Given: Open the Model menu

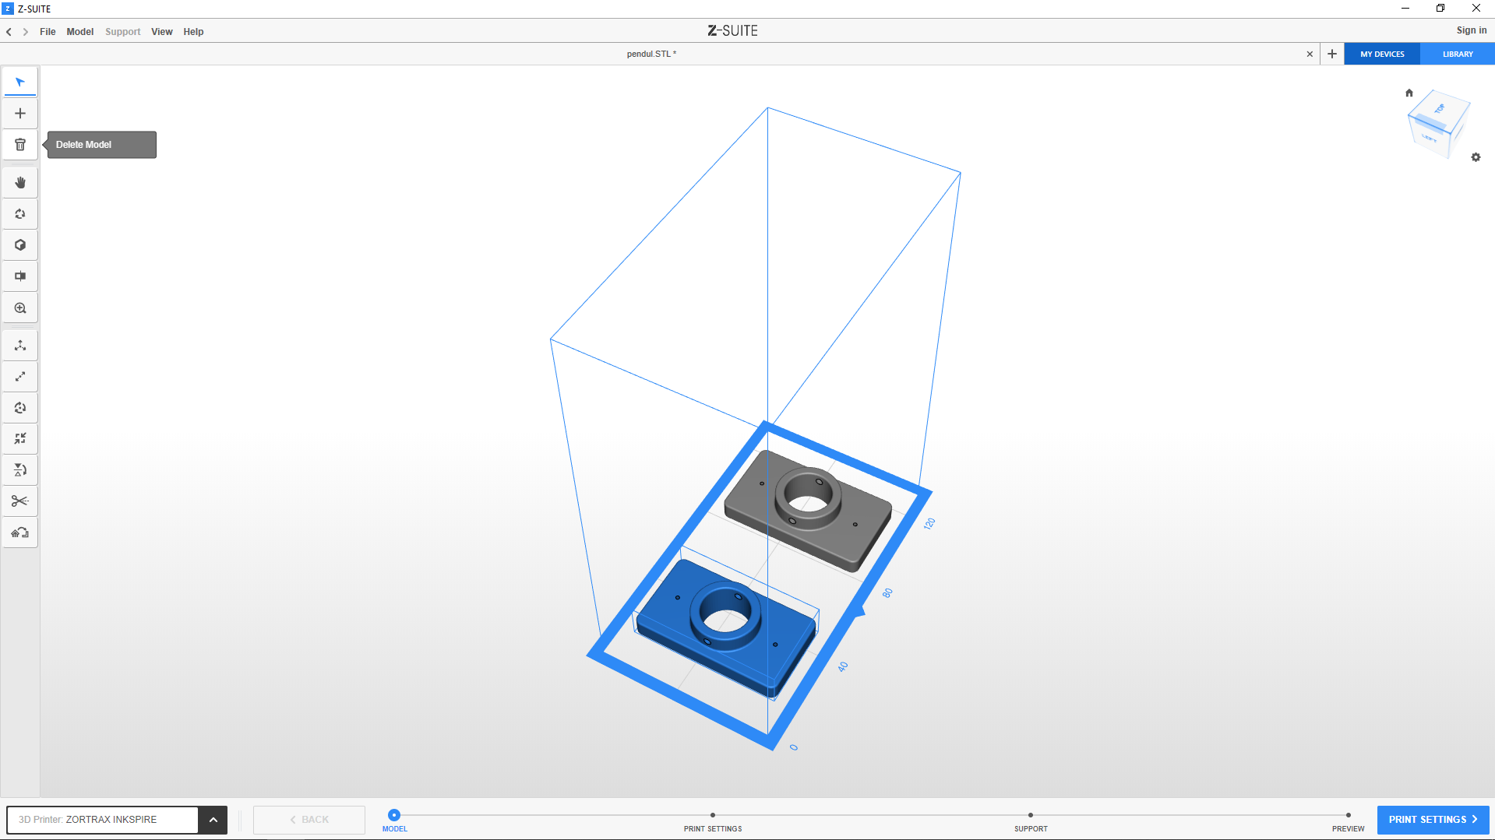Looking at the screenshot, I should (79, 32).
